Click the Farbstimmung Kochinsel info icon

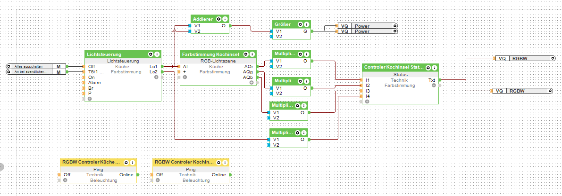click(x=252, y=54)
